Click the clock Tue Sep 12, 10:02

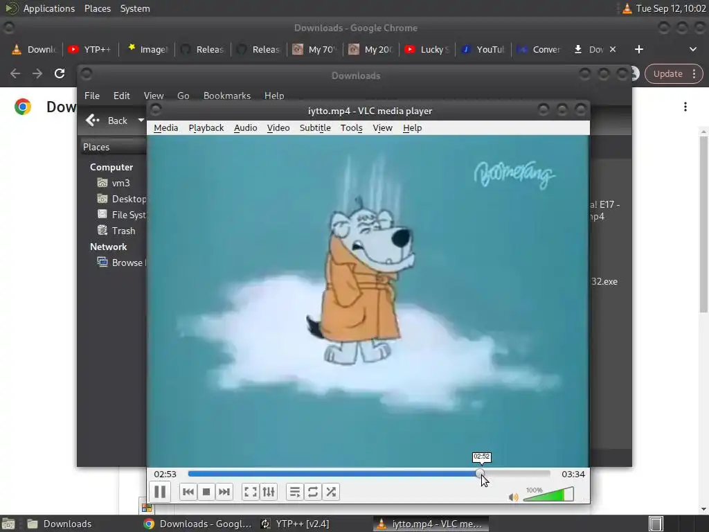coord(670,8)
